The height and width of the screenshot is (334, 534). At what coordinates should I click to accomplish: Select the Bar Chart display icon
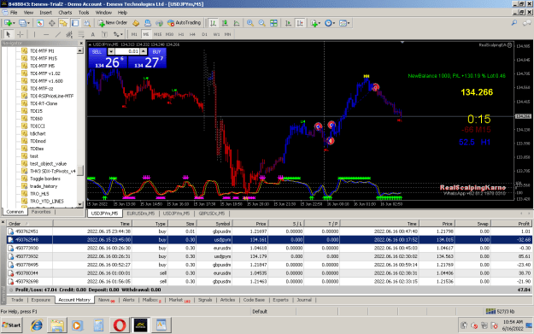click(x=214, y=23)
